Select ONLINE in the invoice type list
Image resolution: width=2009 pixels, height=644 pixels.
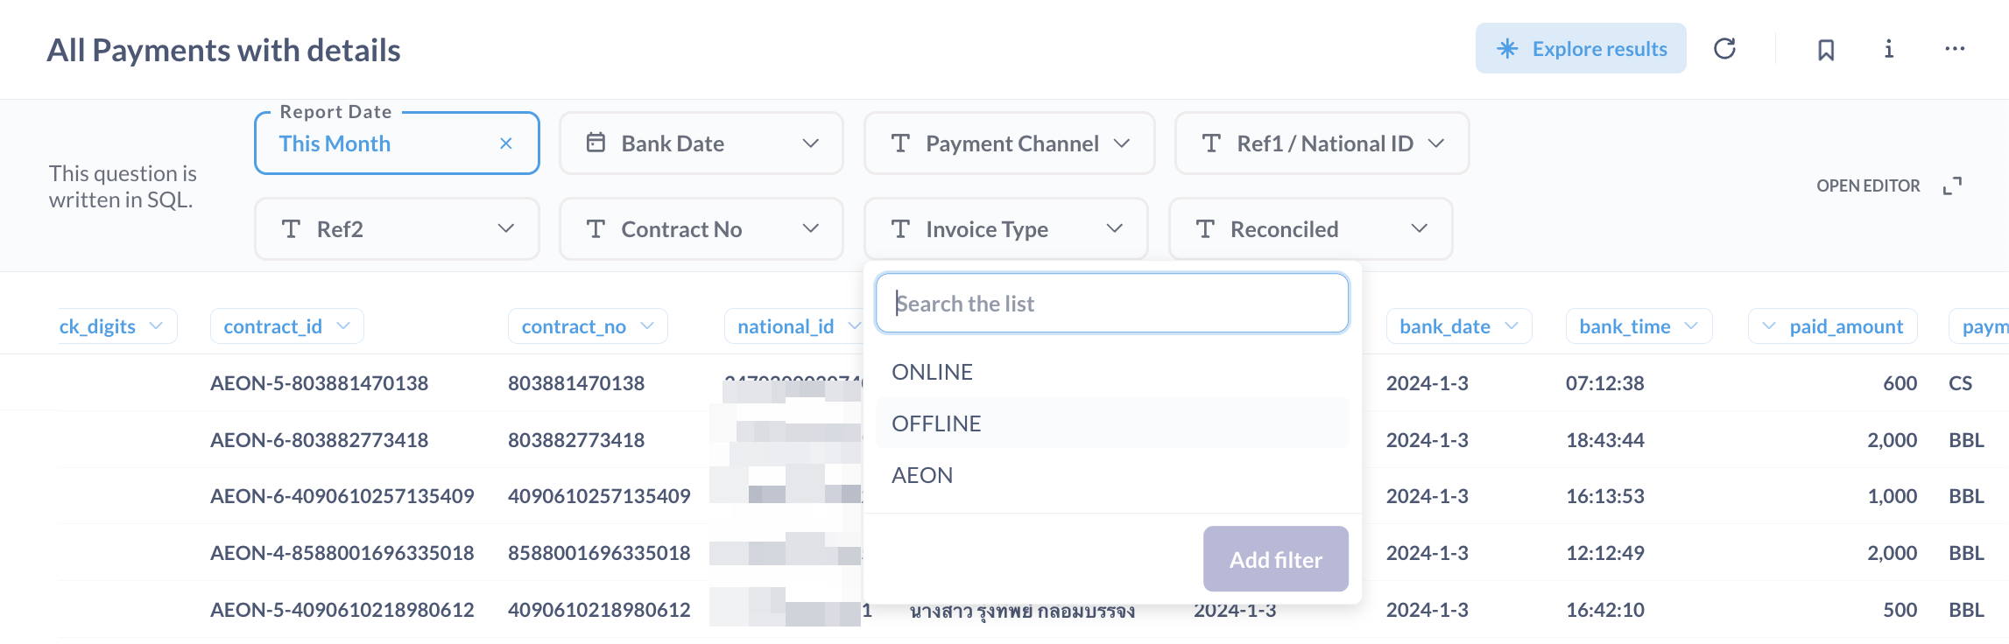pyautogui.click(x=933, y=372)
